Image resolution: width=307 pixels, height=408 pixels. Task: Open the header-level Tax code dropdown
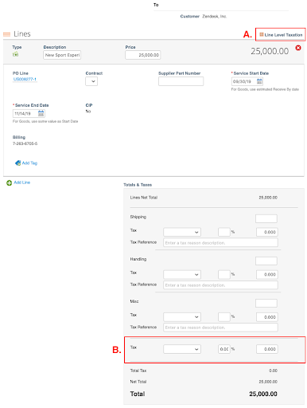tap(182, 349)
